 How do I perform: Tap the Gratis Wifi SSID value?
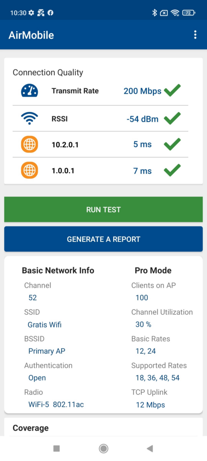(x=44, y=325)
